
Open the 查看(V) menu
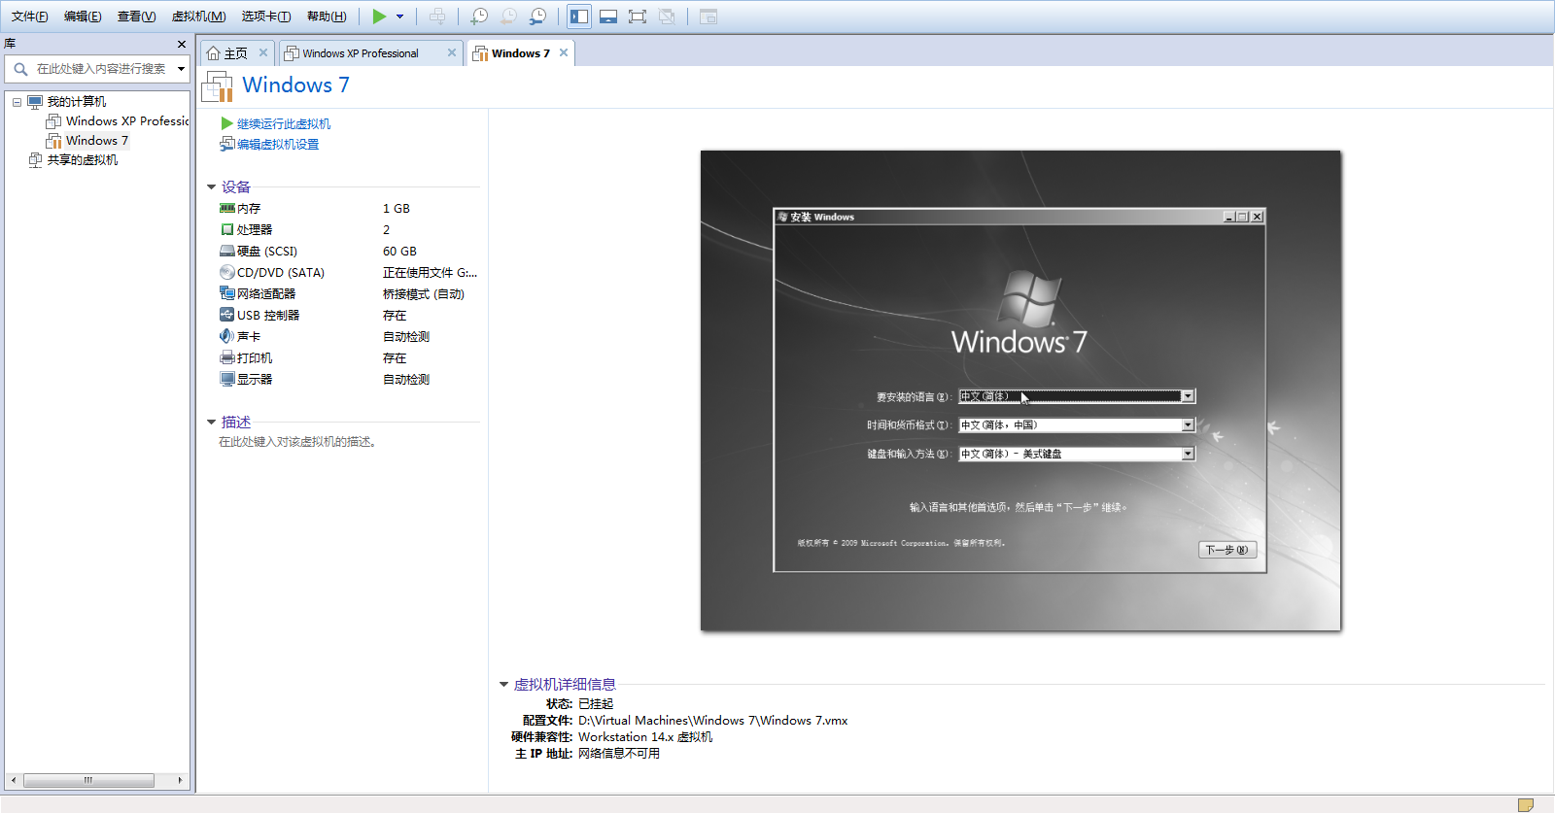(136, 17)
